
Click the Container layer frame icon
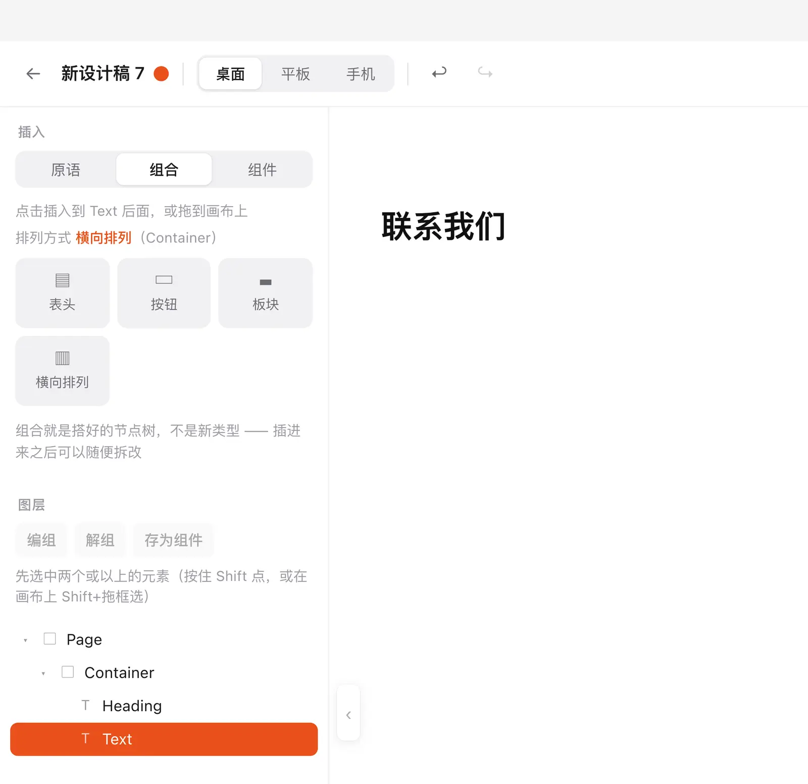pos(68,672)
